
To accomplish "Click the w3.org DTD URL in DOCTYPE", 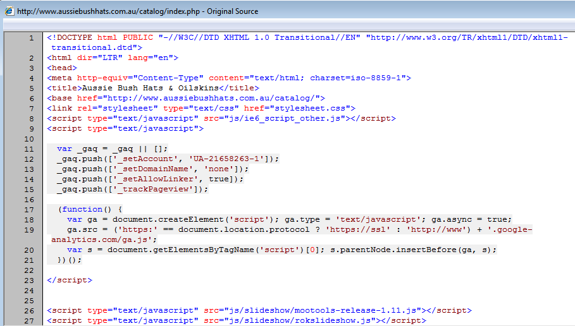I will tap(467, 38).
